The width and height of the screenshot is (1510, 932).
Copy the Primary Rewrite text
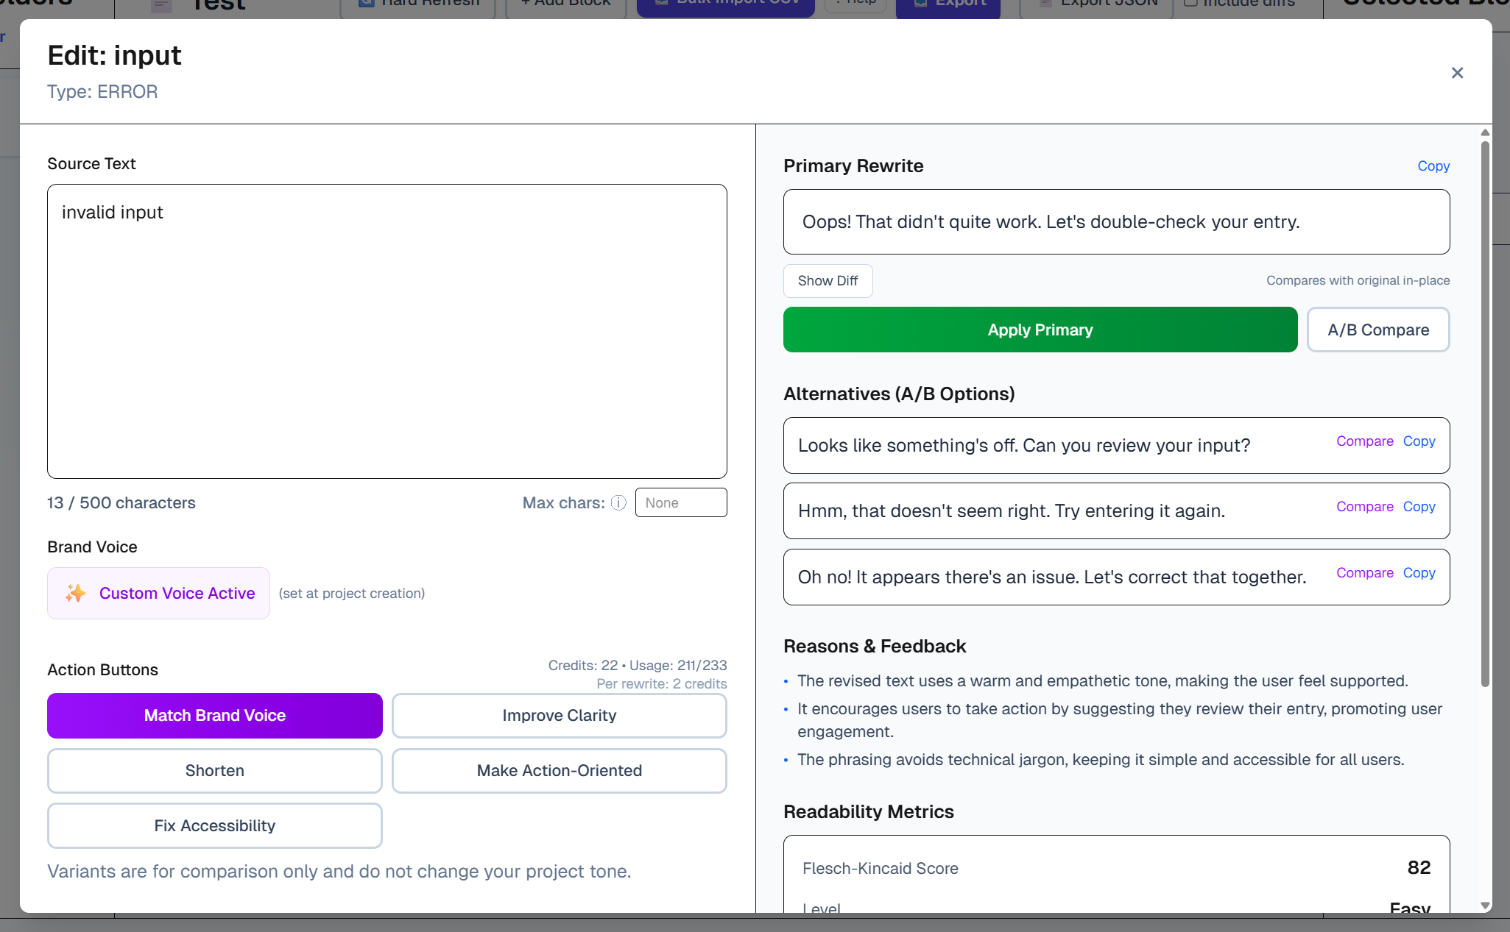click(1433, 166)
